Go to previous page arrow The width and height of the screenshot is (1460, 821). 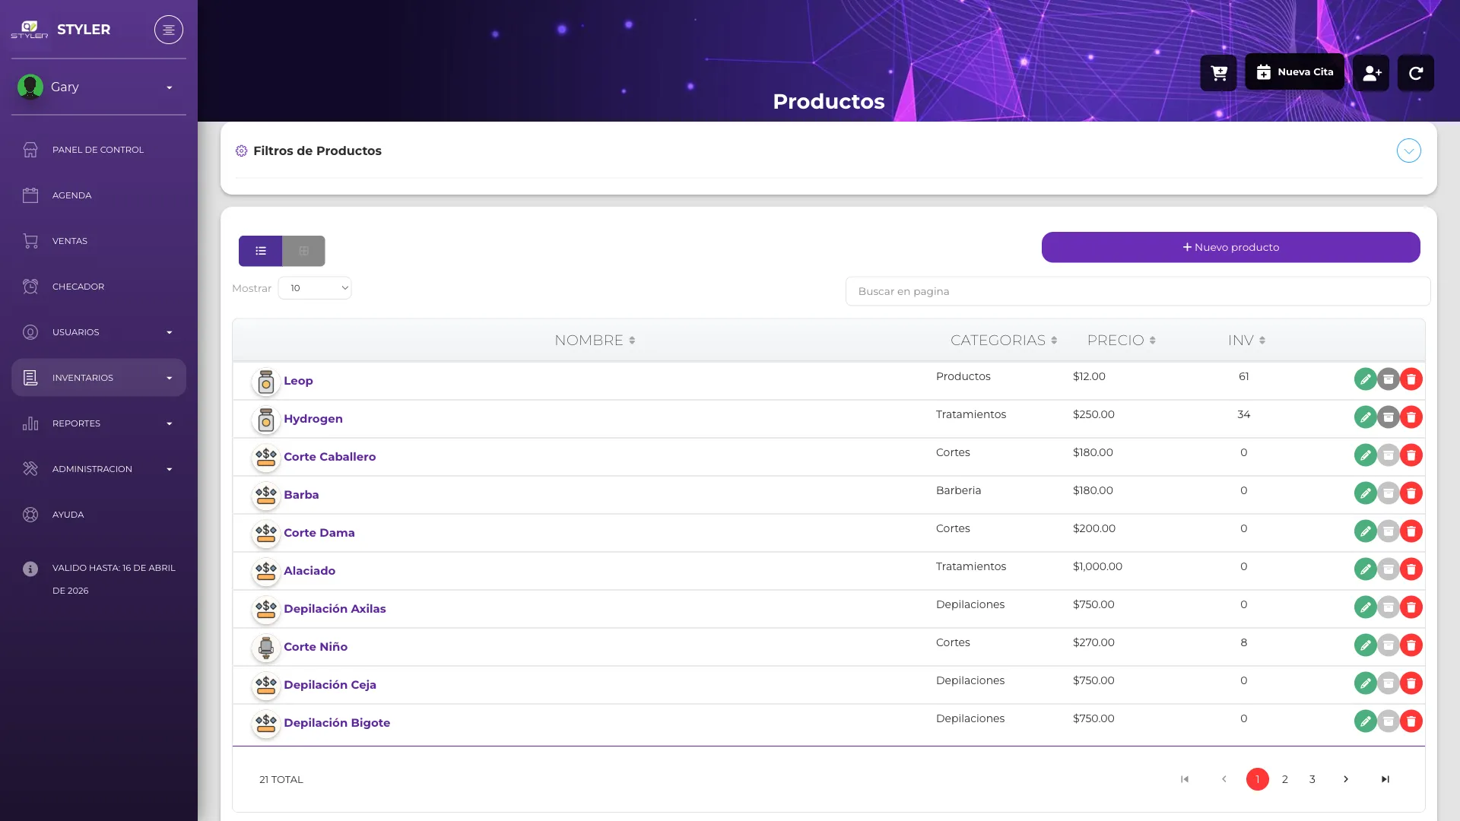(x=1224, y=779)
